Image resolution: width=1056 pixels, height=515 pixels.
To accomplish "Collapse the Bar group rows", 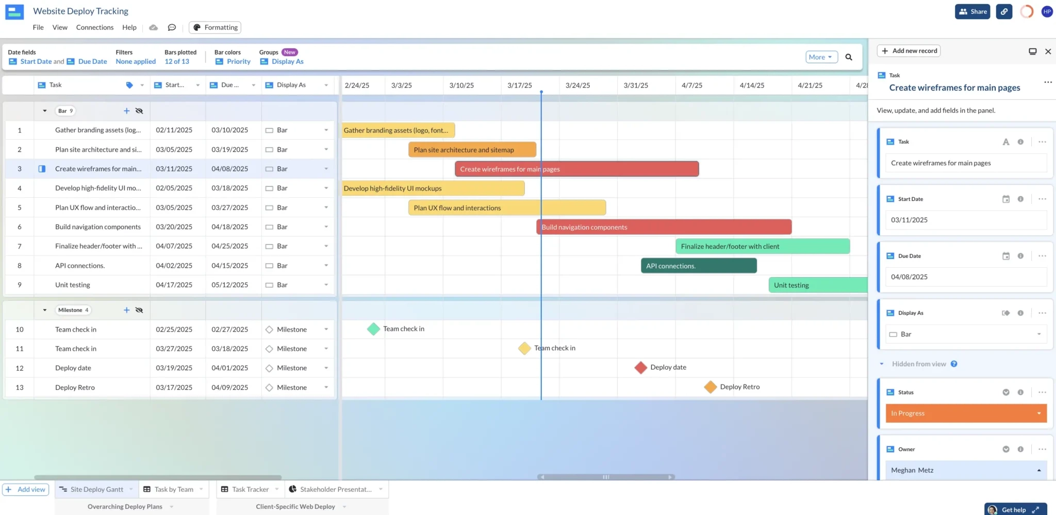I will coord(45,111).
